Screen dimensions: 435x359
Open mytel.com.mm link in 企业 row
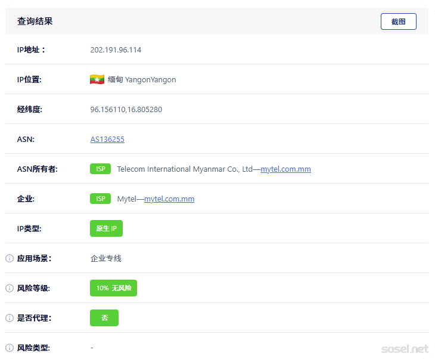click(169, 199)
